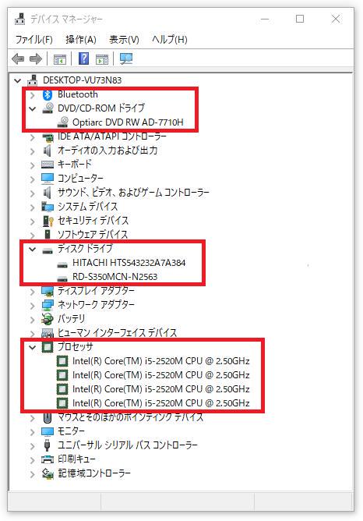Open the ヘルプ(H) menu

pyautogui.click(x=170, y=40)
